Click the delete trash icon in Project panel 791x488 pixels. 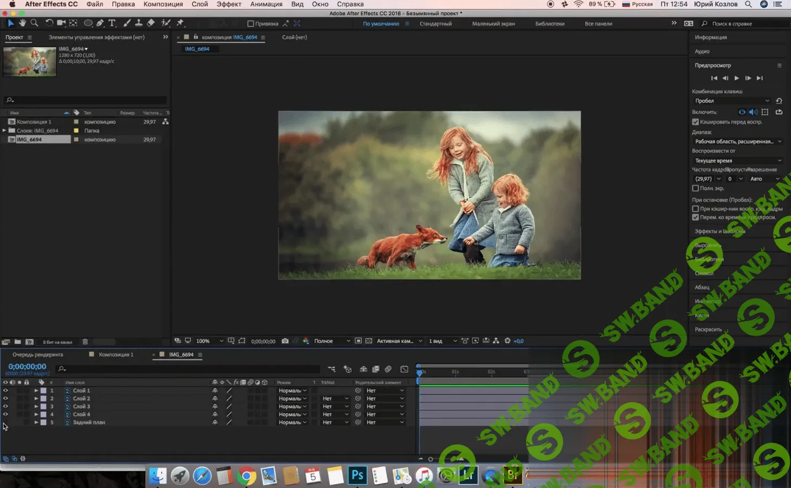(85, 342)
